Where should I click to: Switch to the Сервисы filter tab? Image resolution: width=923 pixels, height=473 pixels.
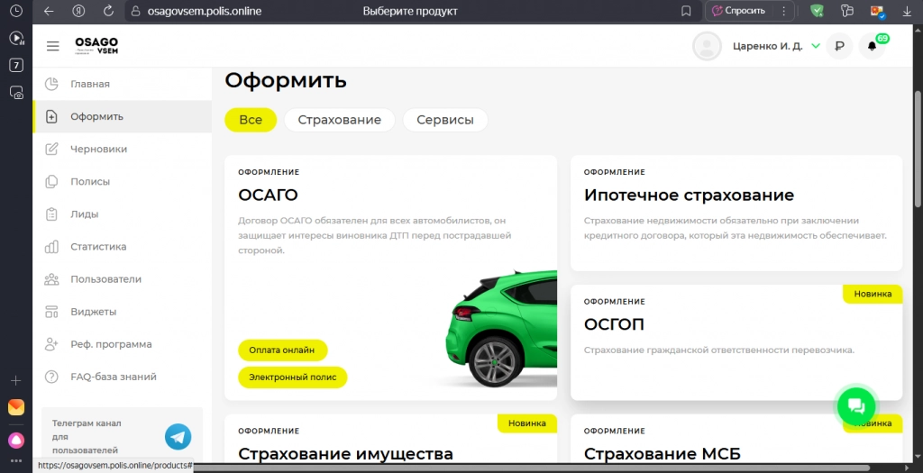(445, 120)
